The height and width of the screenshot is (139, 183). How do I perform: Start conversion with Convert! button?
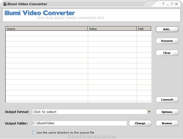tap(167, 100)
